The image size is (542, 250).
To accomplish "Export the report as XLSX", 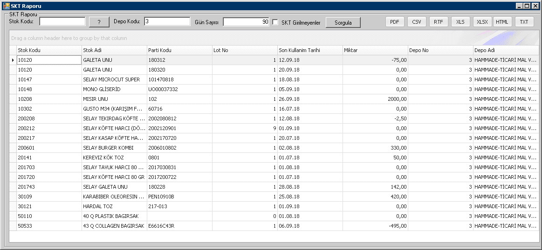I will pos(482,22).
